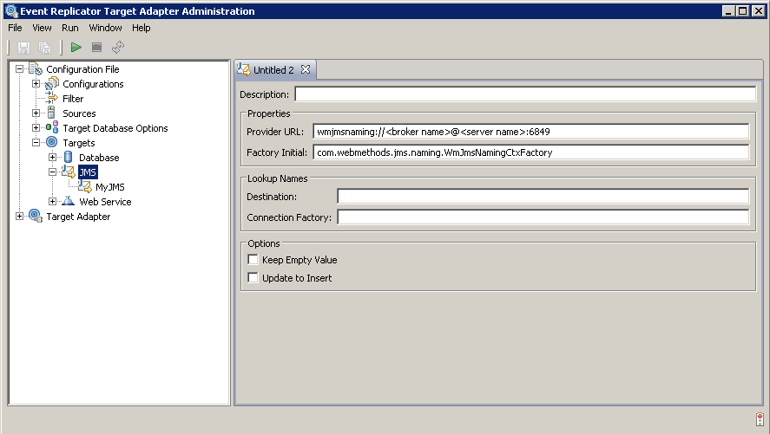The image size is (770, 434).
Task: Click the Destination input field
Action: (543, 197)
